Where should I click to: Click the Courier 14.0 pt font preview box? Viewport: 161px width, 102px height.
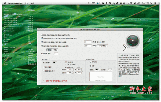(101, 77)
